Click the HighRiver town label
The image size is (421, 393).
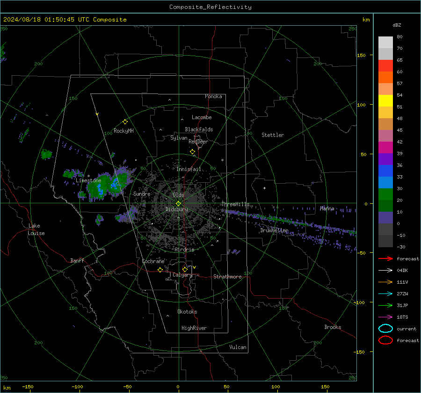click(x=194, y=328)
